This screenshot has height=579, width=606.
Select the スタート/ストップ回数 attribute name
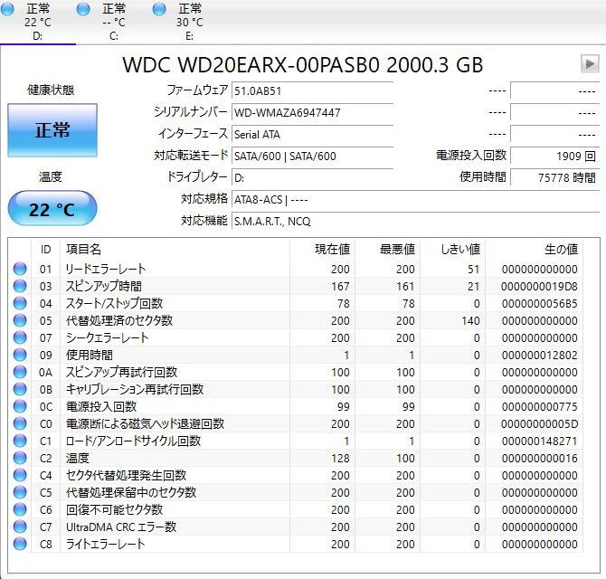114,303
